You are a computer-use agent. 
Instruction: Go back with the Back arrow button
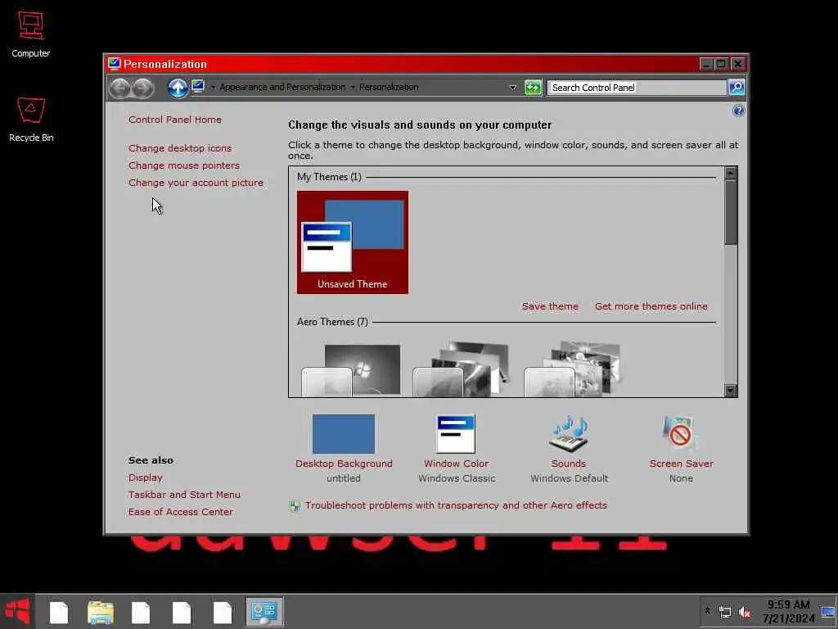click(119, 88)
